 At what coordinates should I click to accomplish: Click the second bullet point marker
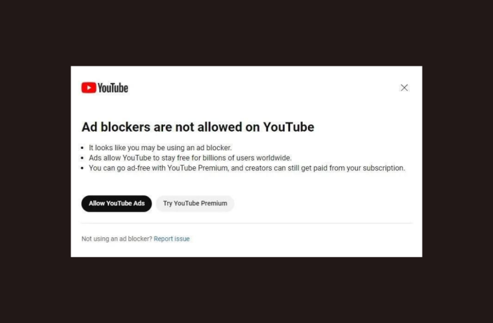(x=82, y=158)
